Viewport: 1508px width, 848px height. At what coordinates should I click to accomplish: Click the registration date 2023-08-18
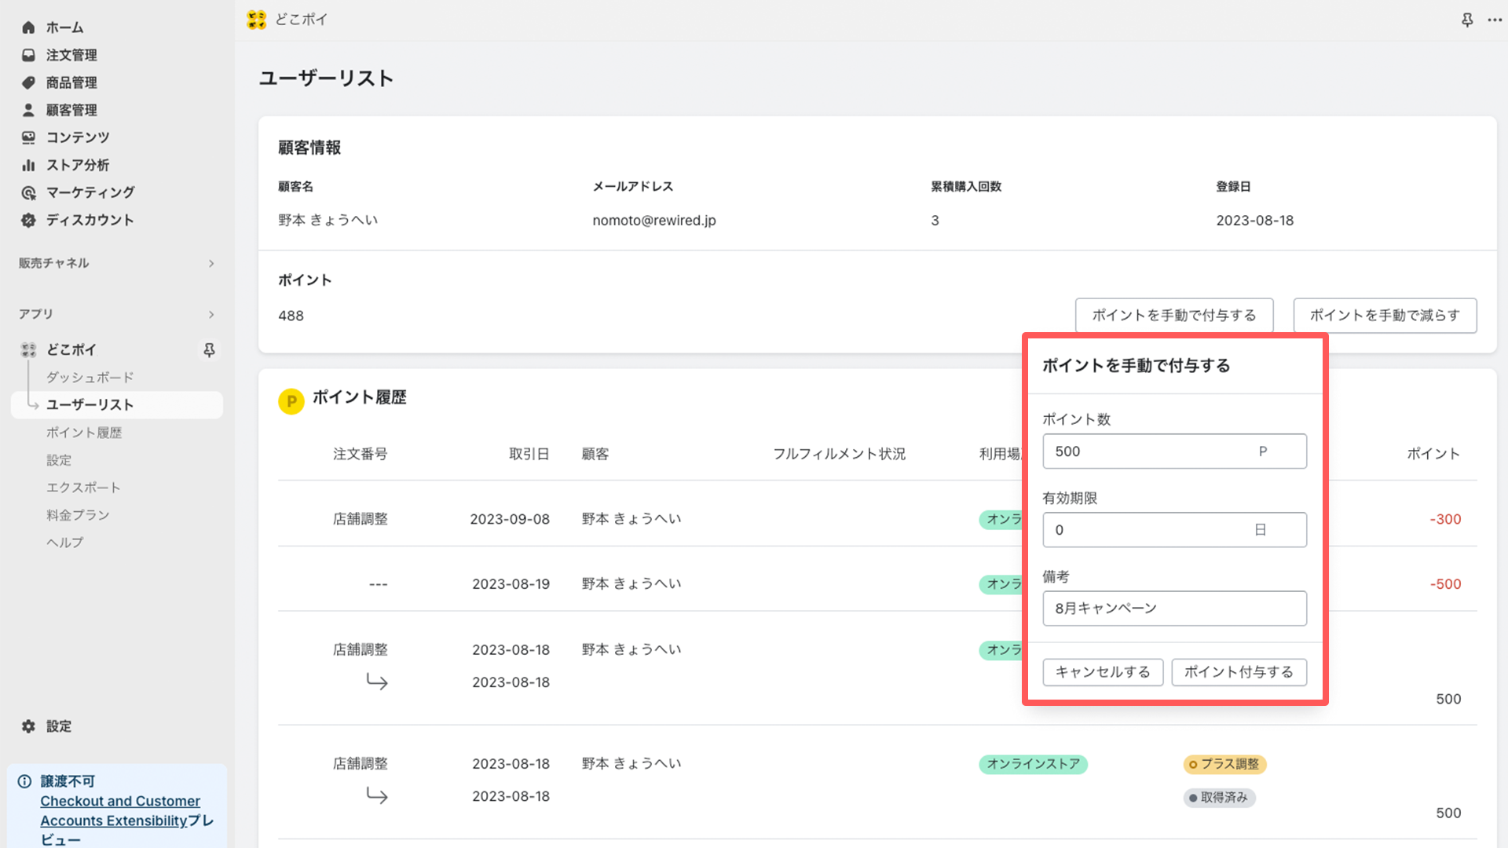1254,221
